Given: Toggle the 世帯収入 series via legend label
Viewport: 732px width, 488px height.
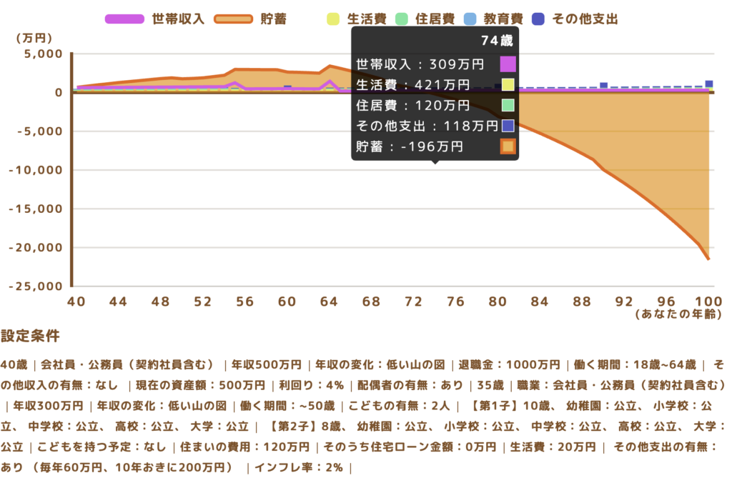Looking at the screenshot, I should coord(177,19).
